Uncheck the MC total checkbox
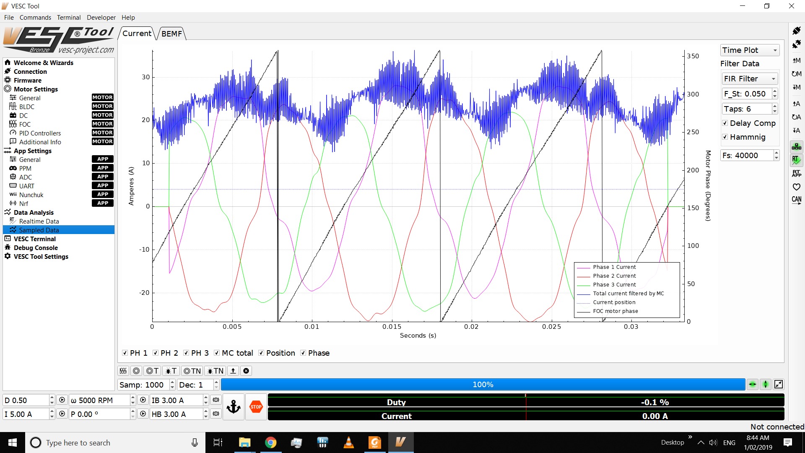805x453 pixels. 217,353
